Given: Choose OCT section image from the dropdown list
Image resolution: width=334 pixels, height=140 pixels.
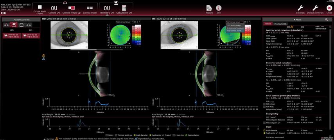Looking at the screenshot, I should click(235, 25).
